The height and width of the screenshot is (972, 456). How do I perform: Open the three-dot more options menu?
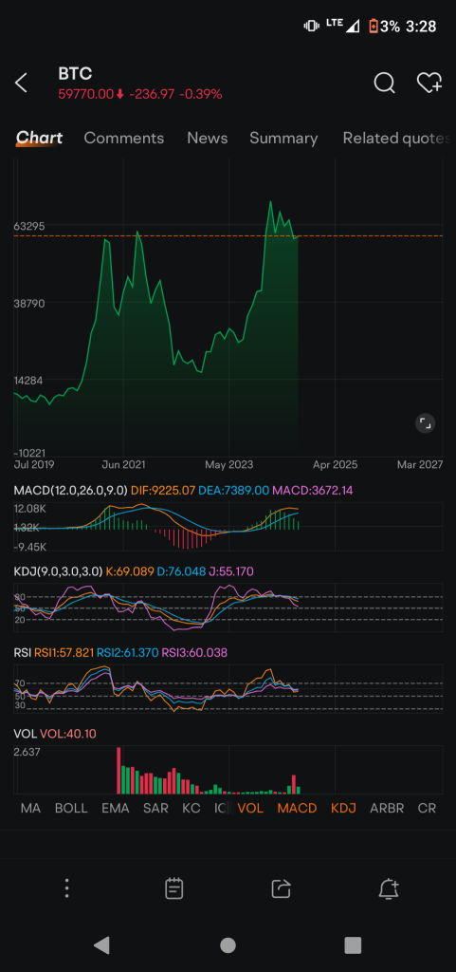pyautogui.click(x=66, y=888)
